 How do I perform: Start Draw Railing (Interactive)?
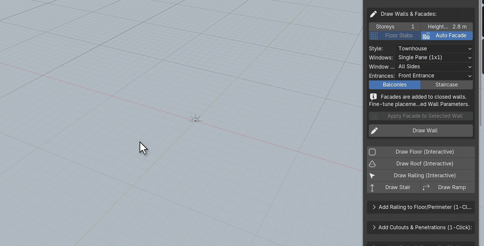pos(421,175)
